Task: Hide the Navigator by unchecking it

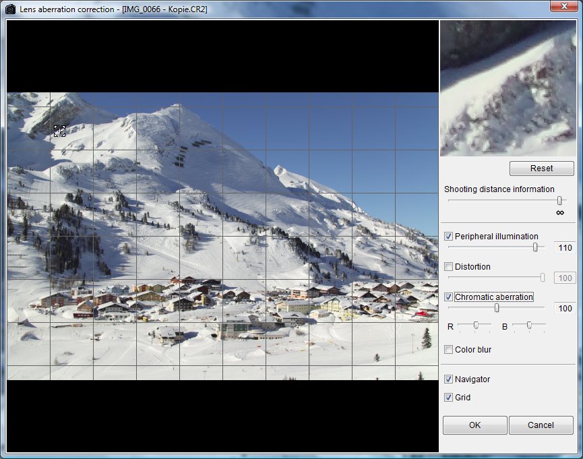Action: pos(449,379)
